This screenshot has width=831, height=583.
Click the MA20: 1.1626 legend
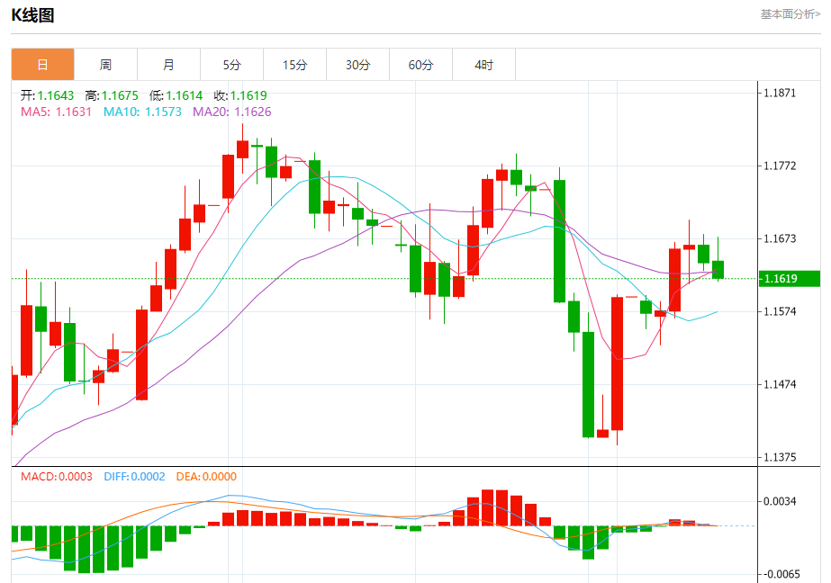pyautogui.click(x=232, y=112)
